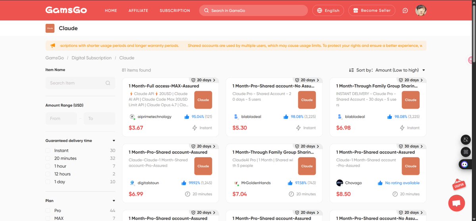Viewport: 476px width, 221px height.
Task: Expand 20 days warranty badge on $5.30 listing
Action: (x=307, y=80)
